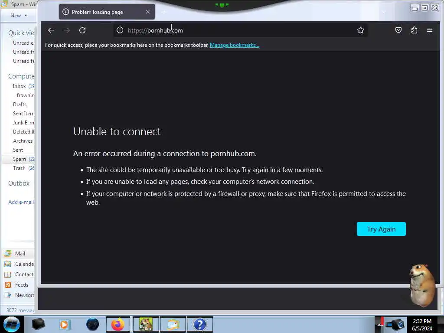Switch to Newsgroups section icon
The width and height of the screenshot is (444, 333).
coord(8,295)
